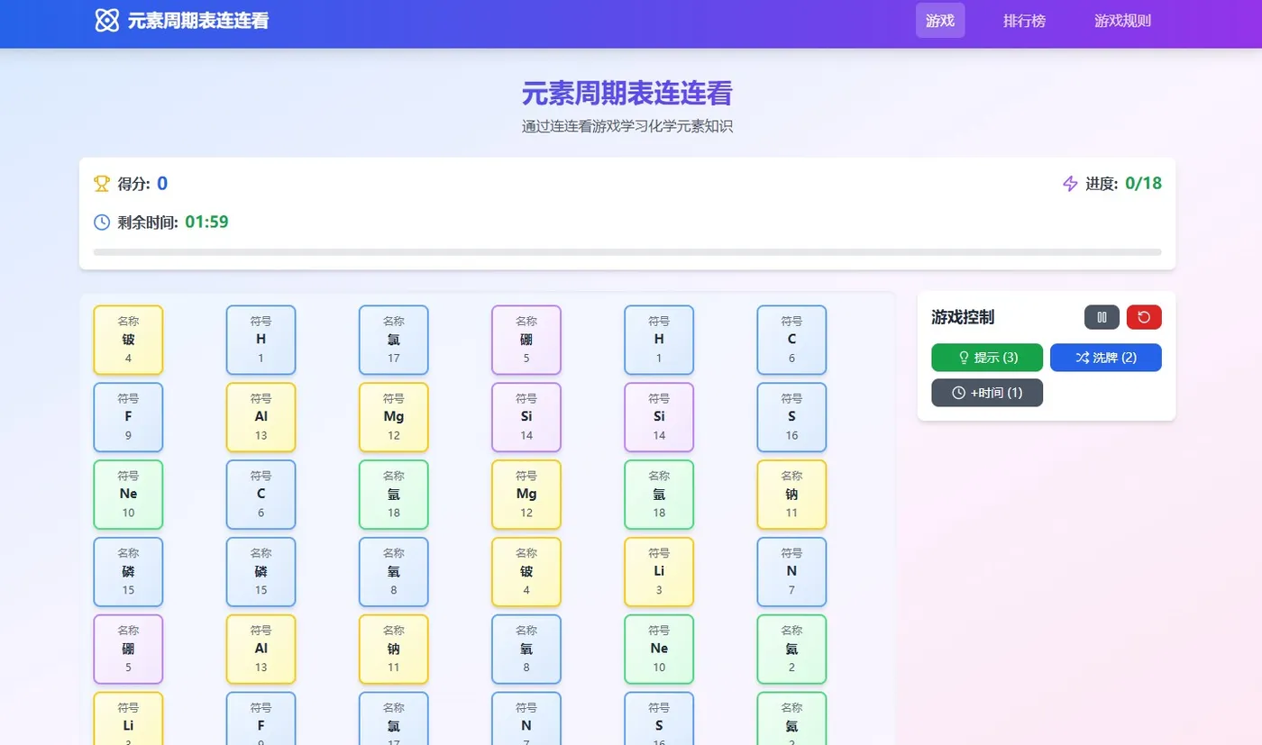Click the clock icon beside 剩余时间
This screenshot has height=745, width=1262.
pyautogui.click(x=102, y=222)
